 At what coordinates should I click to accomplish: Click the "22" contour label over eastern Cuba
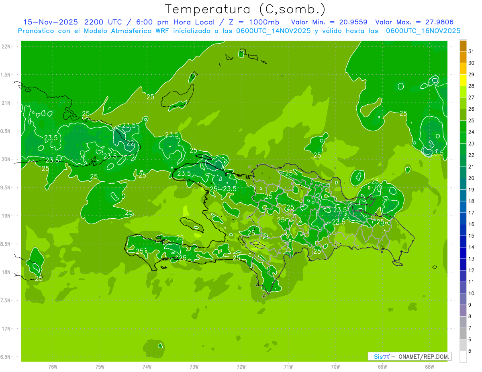coord(131,143)
